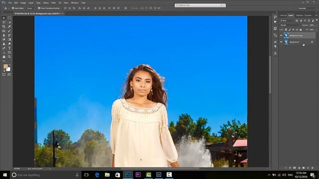Screen dimensions: 319x179
Task: Open the Actions panel play icon
Action: tap(275, 22)
